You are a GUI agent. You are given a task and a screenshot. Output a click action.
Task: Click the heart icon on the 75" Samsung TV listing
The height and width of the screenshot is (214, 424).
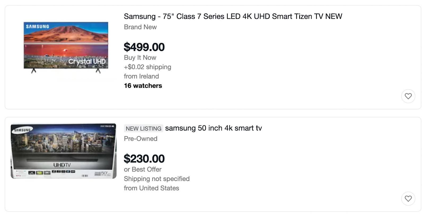click(x=408, y=96)
